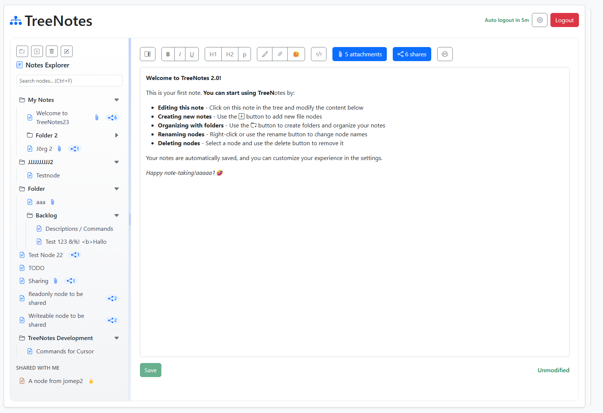Open the emoji picker
This screenshot has width=603, height=413.
tap(296, 54)
